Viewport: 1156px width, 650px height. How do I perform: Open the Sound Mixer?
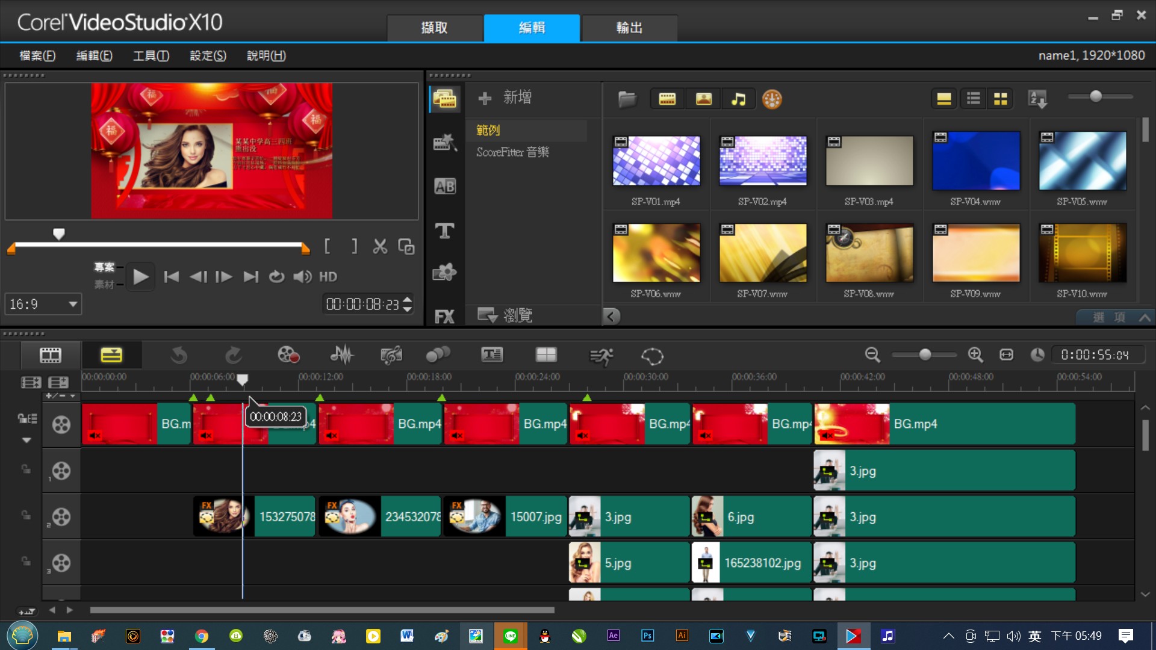[341, 355]
